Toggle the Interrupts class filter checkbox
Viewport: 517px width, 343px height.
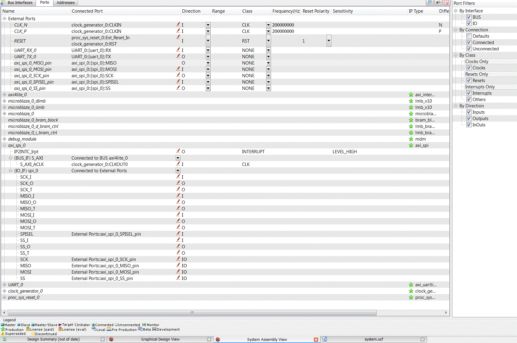[x=469, y=93]
